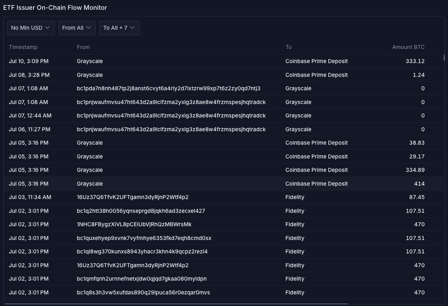
Task: Open the From All filter dropdown
Action: tap(77, 28)
